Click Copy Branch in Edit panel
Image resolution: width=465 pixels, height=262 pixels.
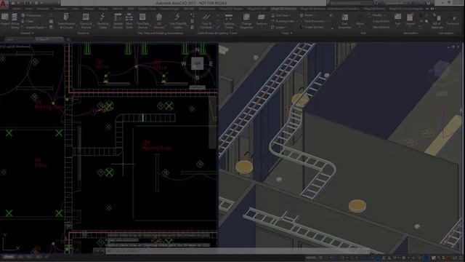click(381, 21)
